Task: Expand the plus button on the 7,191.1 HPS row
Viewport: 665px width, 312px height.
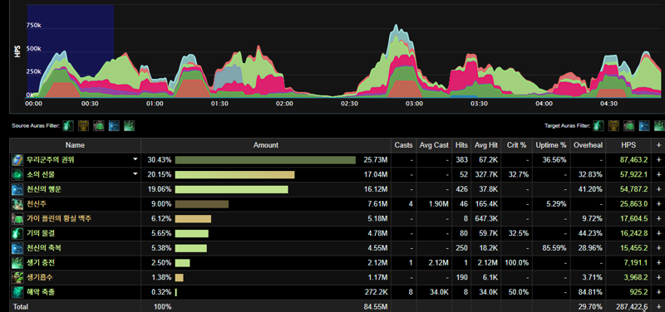Action: pyautogui.click(x=658, y=263)
